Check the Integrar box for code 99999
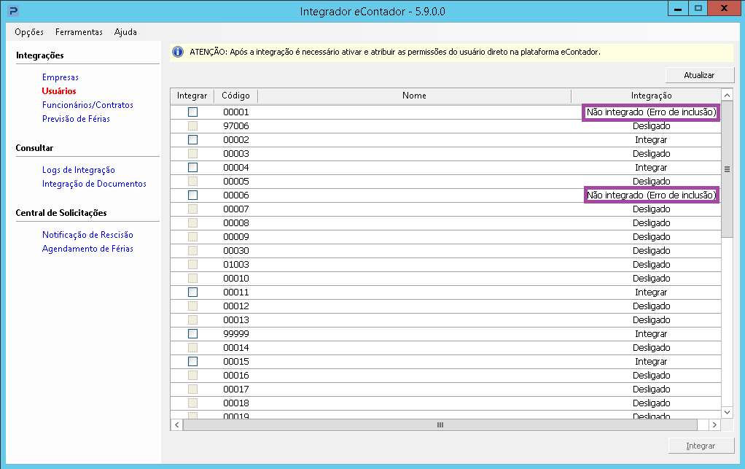Image resolution: width=745 pixels, height=469 pixels. pos(193,333)
